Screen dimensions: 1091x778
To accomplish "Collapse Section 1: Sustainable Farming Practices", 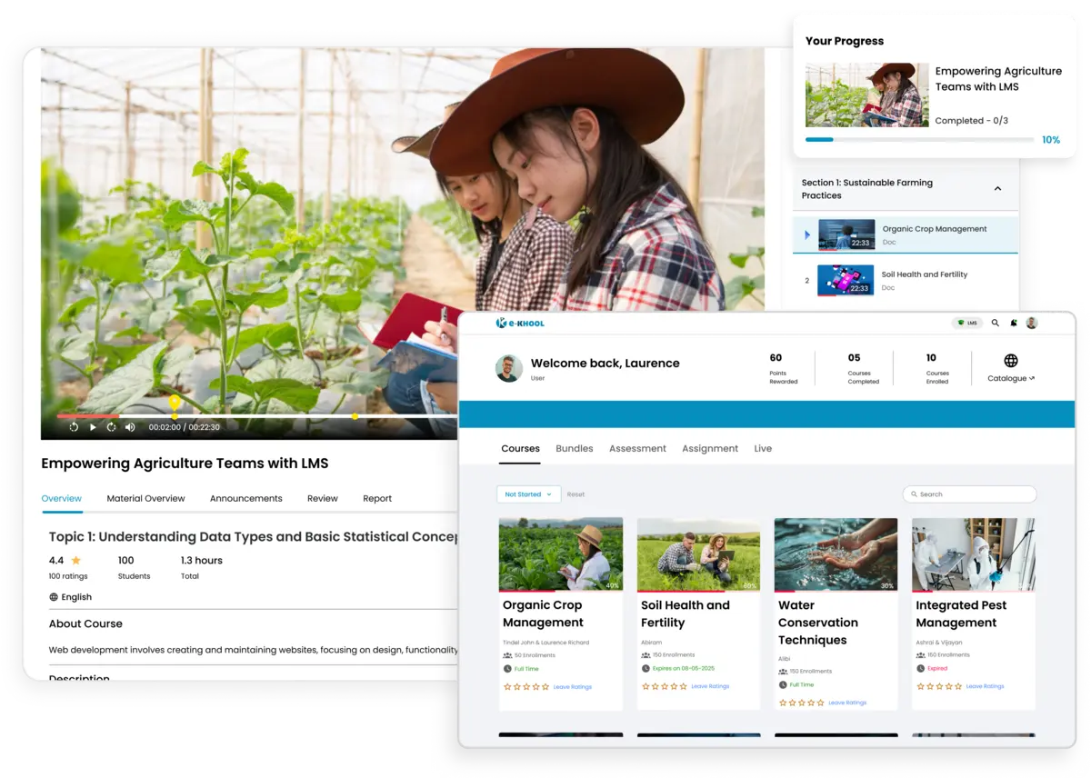I will tap(997, 188).
